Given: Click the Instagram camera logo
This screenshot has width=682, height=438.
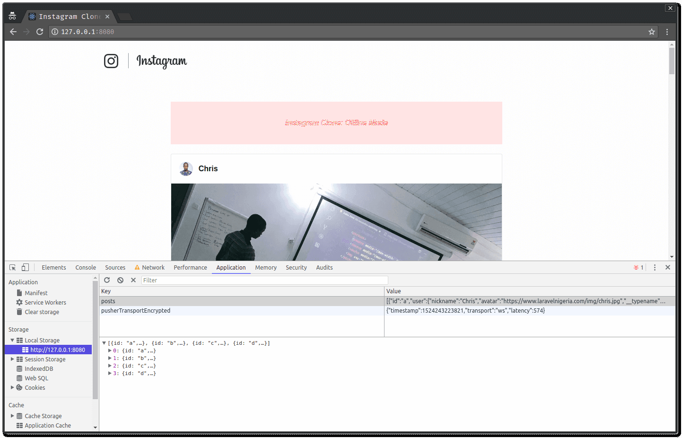Looking at the screenshot, I should pos(111,61).
